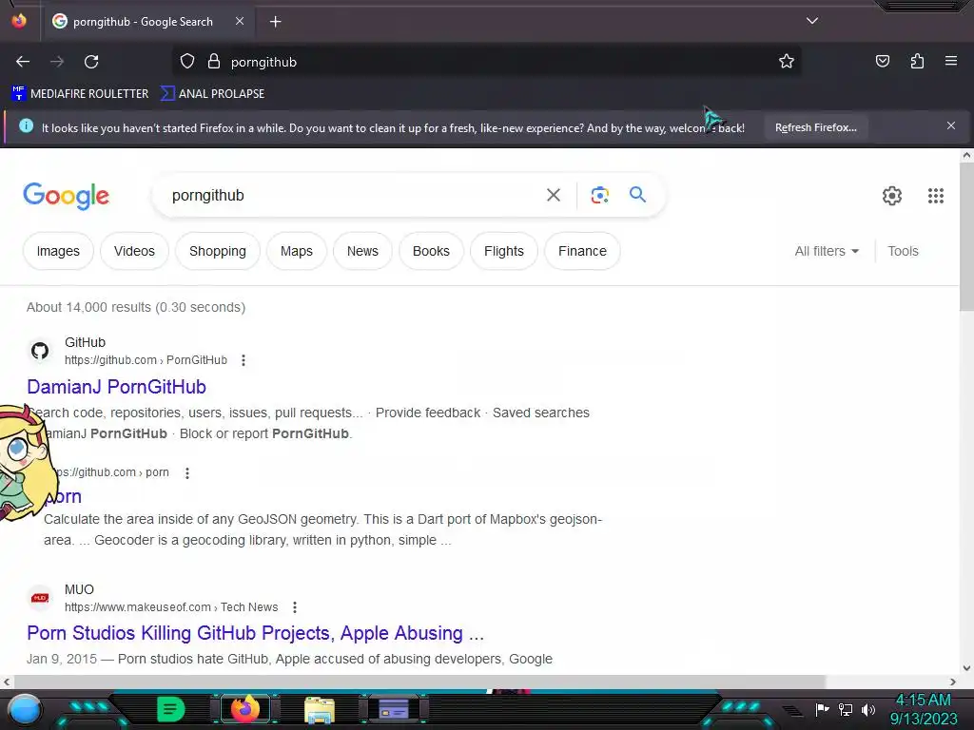Switch to Shopping results
974x730 pixels.
218,251
